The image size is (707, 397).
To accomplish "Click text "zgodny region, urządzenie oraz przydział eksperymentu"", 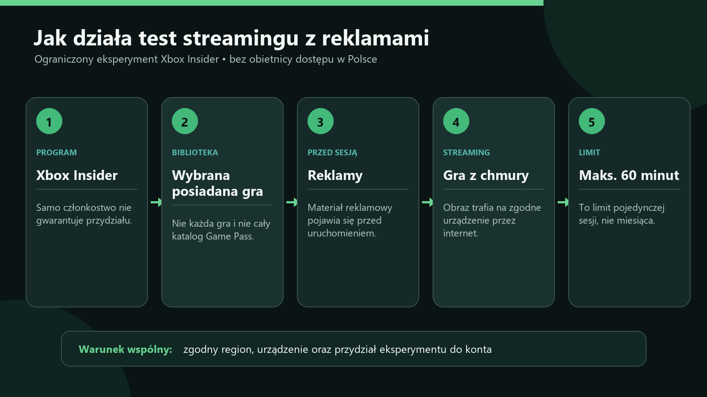I will click(x=315, y=349).
